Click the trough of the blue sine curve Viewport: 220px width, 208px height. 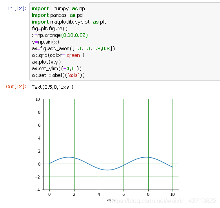click(107, 170)
